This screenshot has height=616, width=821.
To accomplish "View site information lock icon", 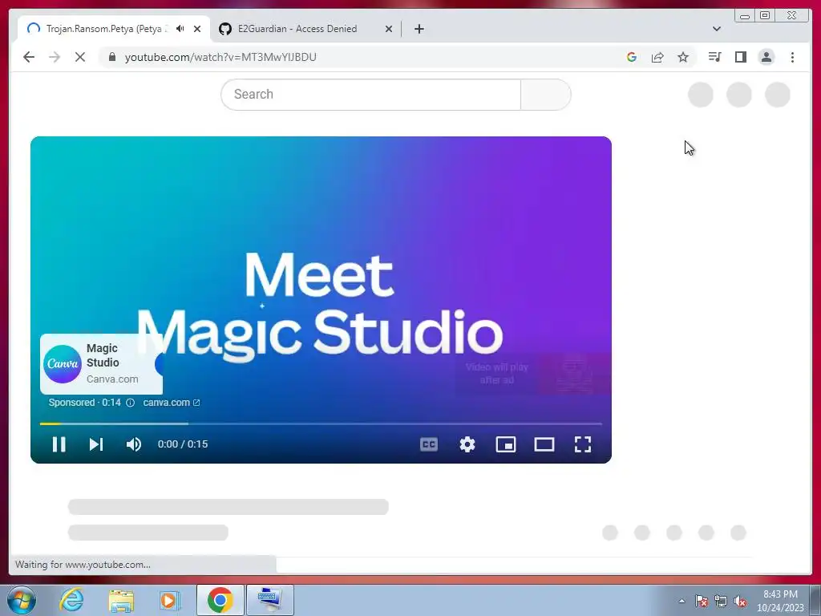I will 112,57.
